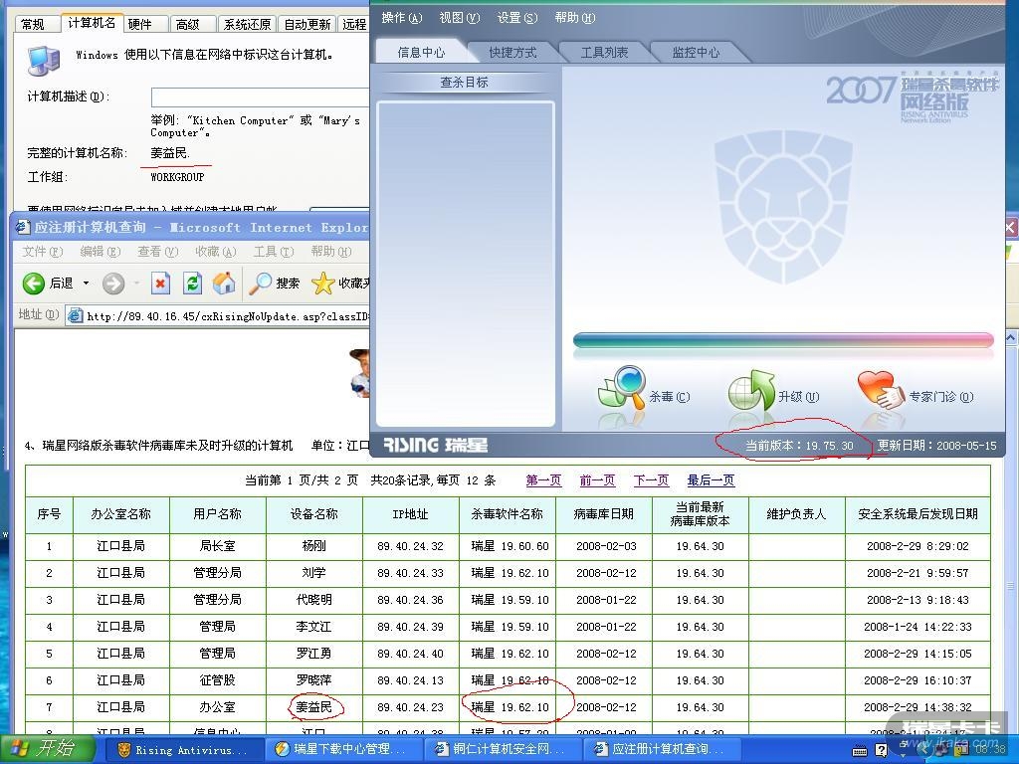Open IE 工具(T) menu
The height and width of the screenshot is (764, 1019).
pos(274,252)
